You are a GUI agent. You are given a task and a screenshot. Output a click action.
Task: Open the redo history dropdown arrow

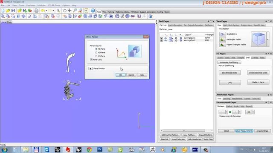coord(53,11)
